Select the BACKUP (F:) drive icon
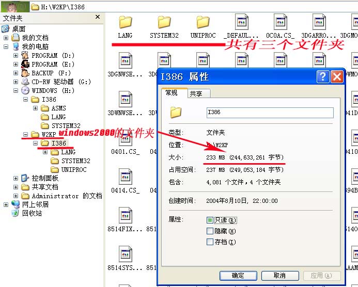 [25, 73]
